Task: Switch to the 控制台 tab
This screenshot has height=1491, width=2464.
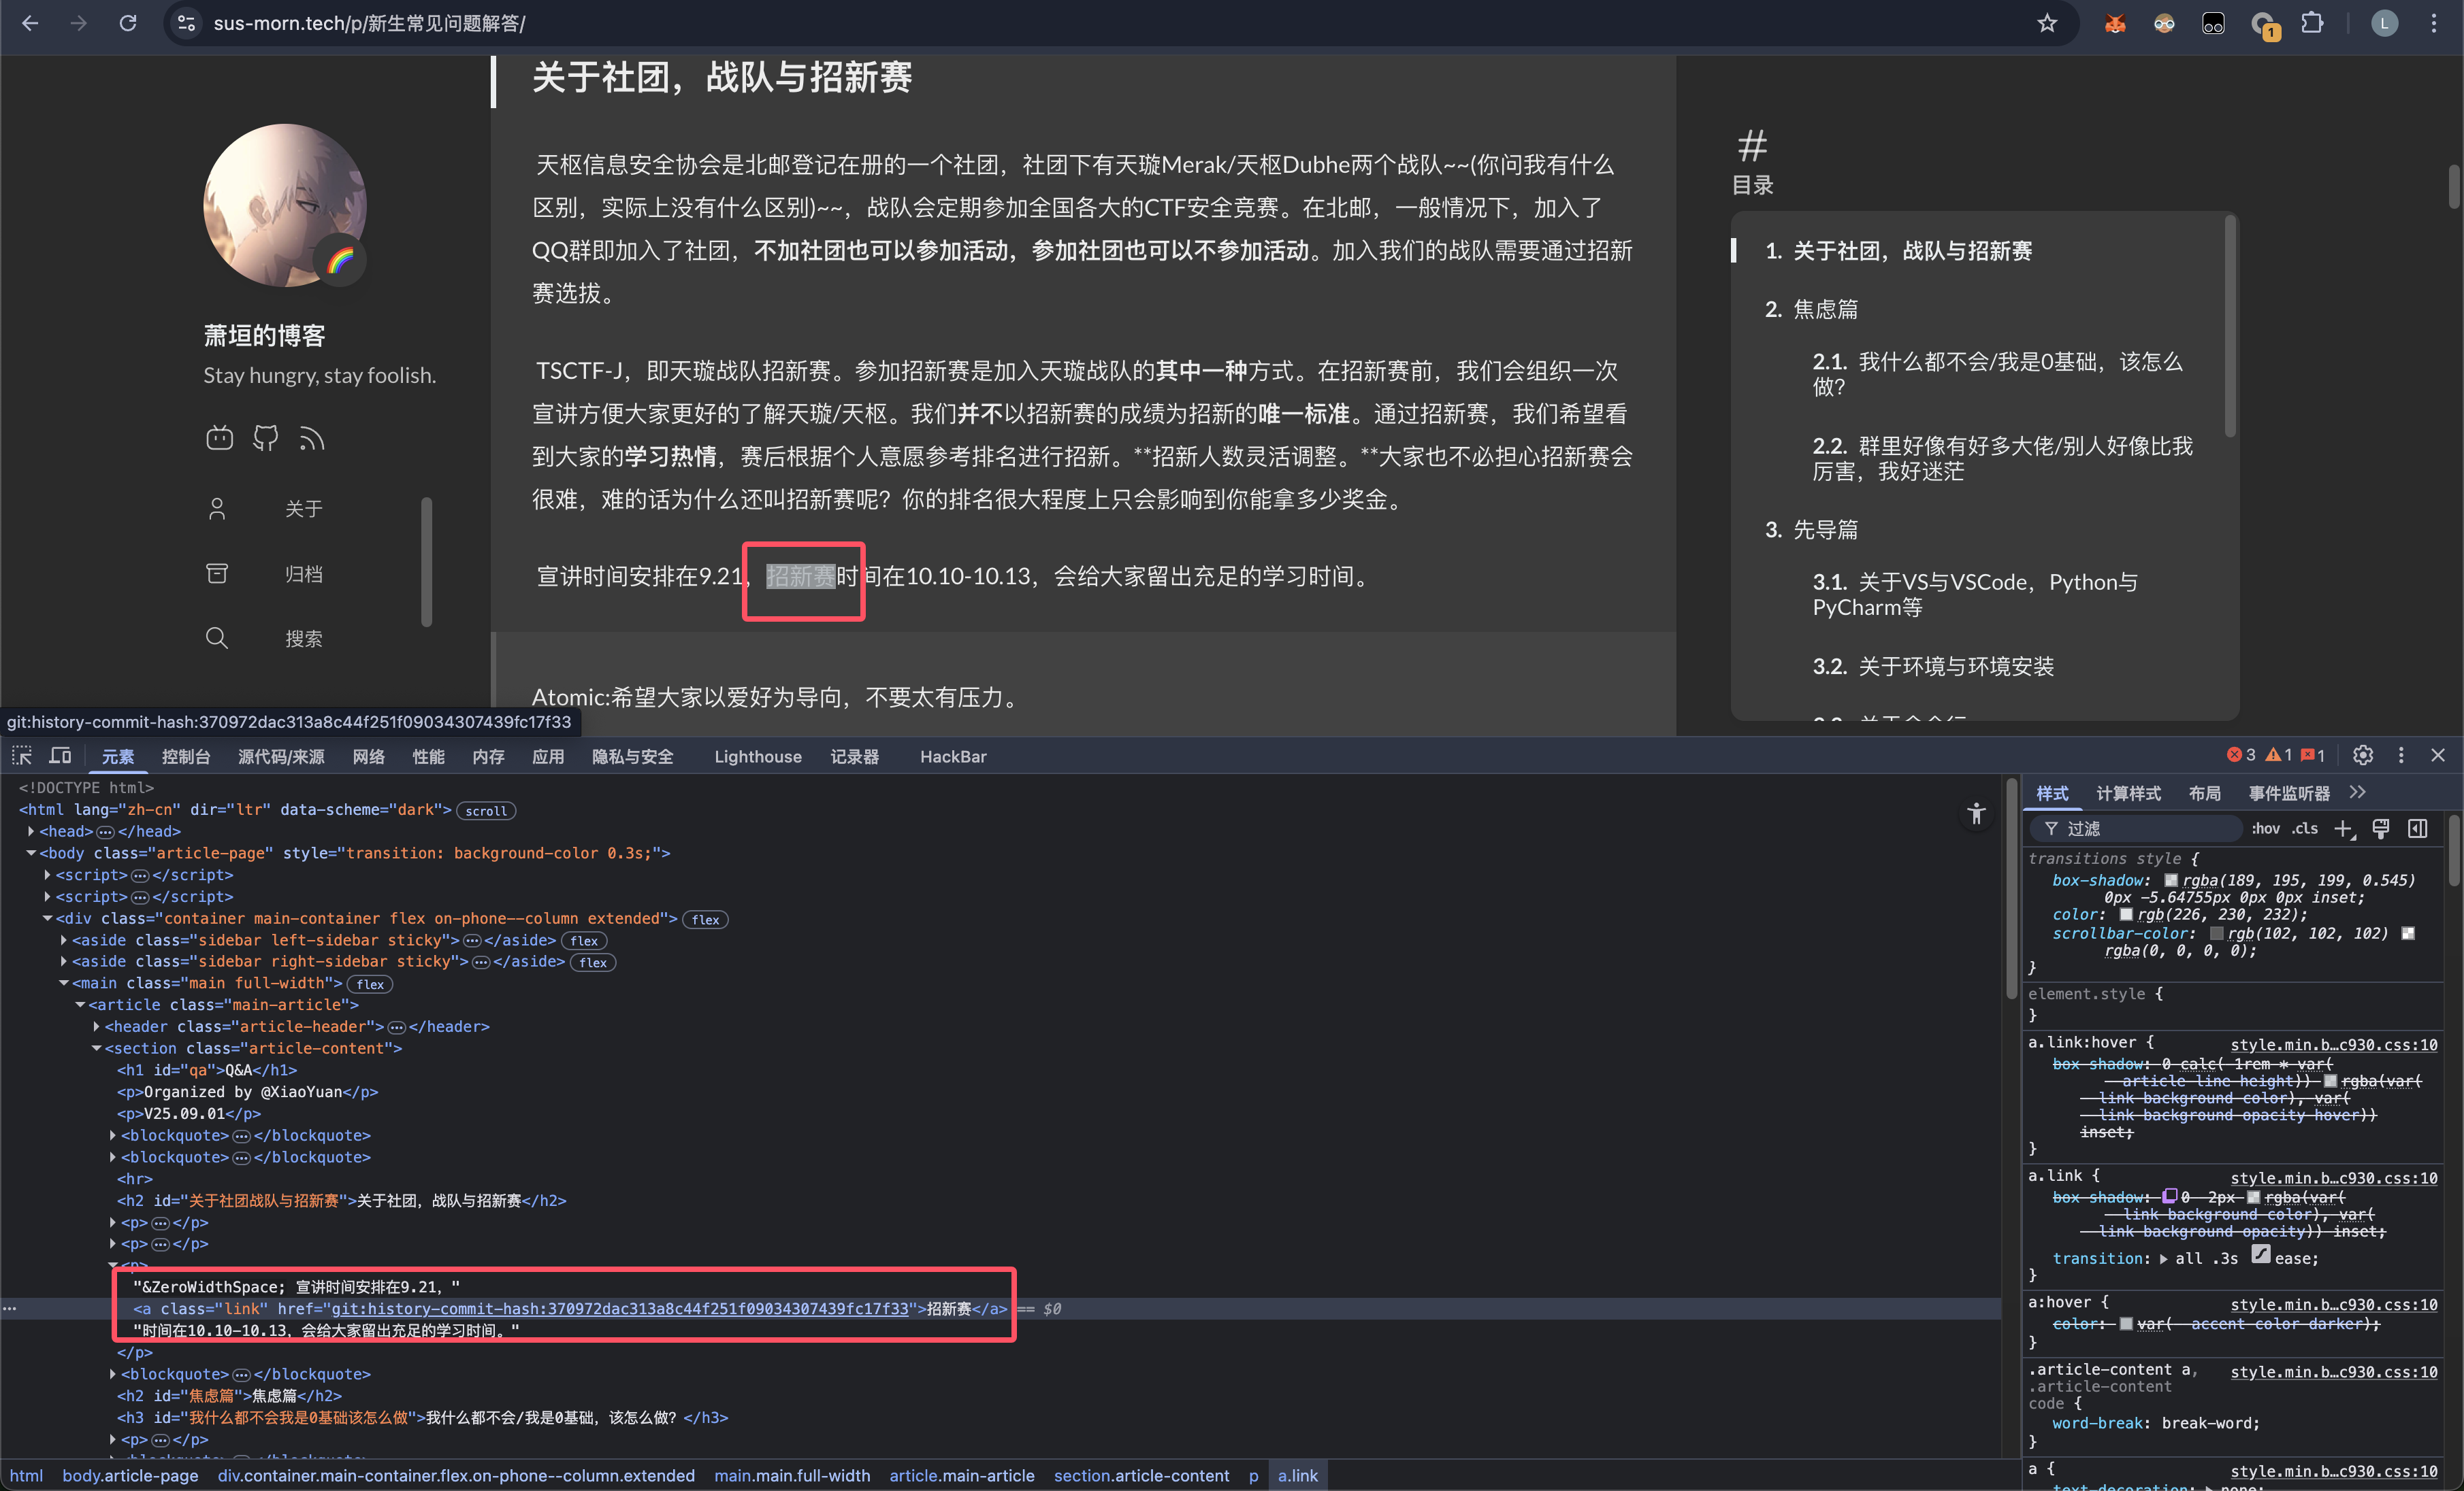Action: click(186, 756)
